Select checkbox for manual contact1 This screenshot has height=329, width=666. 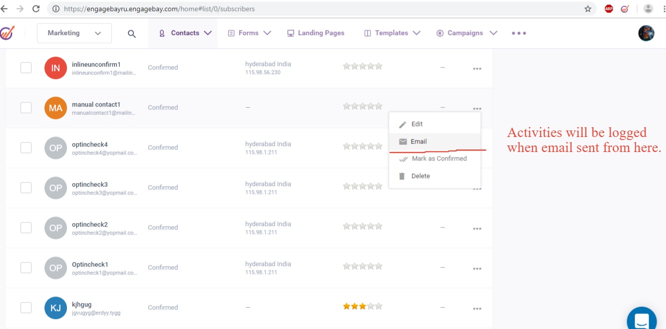[26, 107]
